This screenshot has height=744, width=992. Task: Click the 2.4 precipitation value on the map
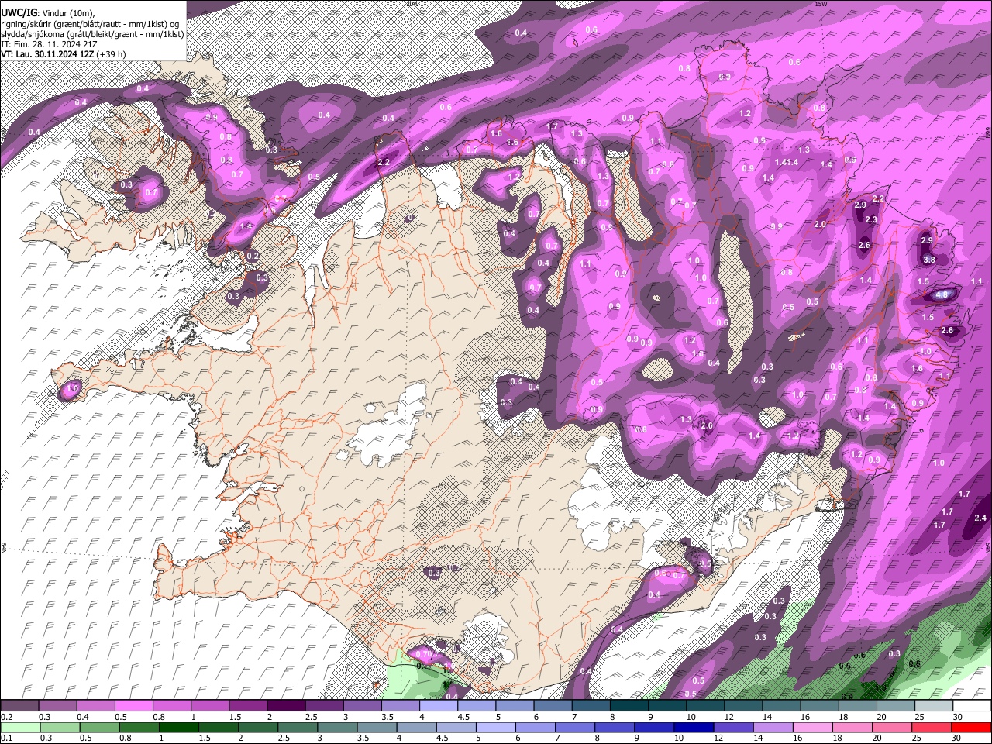(980, 518)
